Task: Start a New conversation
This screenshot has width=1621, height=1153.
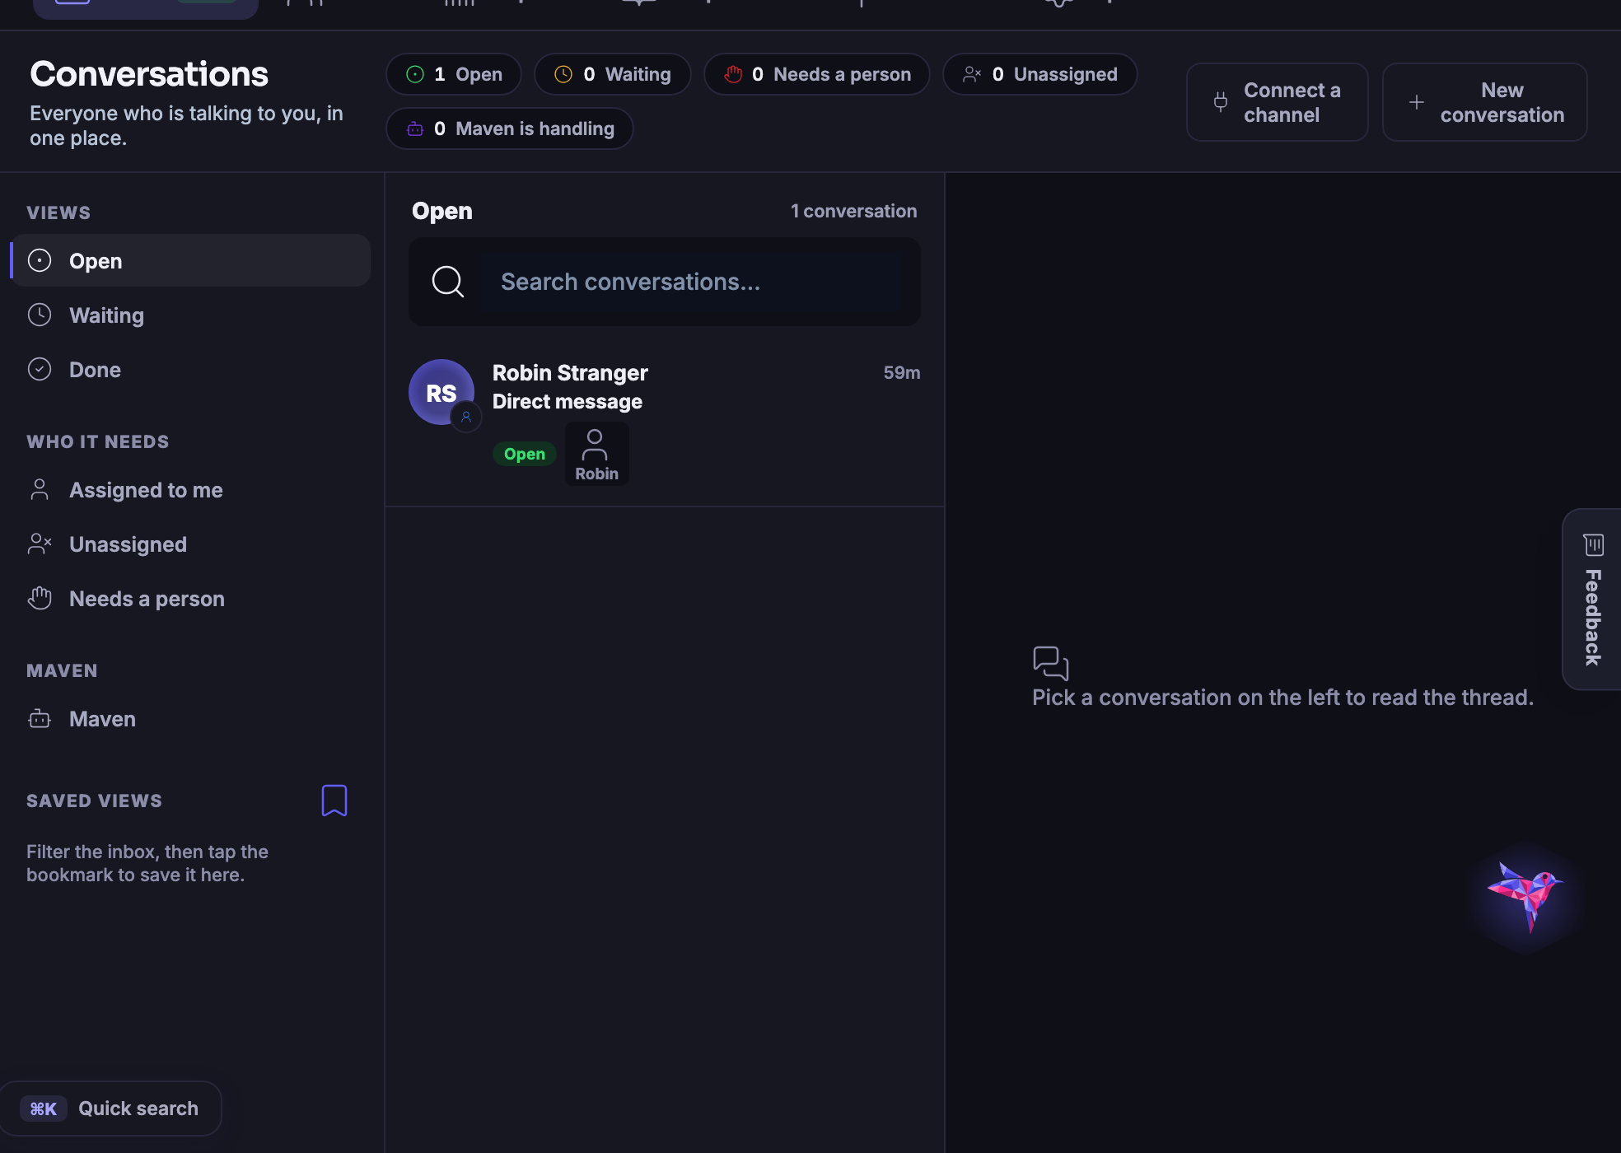Action: click(1485, 102)
